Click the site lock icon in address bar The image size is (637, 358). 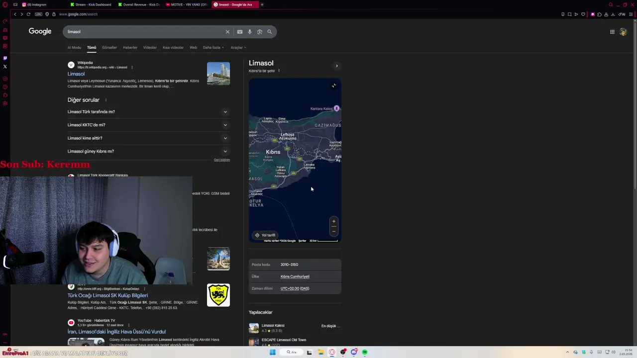point(54,14)
